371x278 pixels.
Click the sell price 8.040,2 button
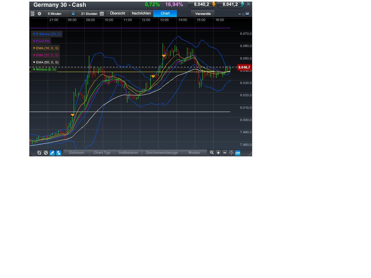tap(202, 5)
